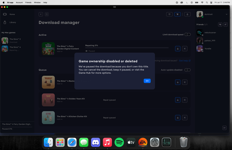The width and height of the screenshot is (232, 150).
Task: Click download icon for Sims 4 Resto item
Action: (x=178, y=82)
